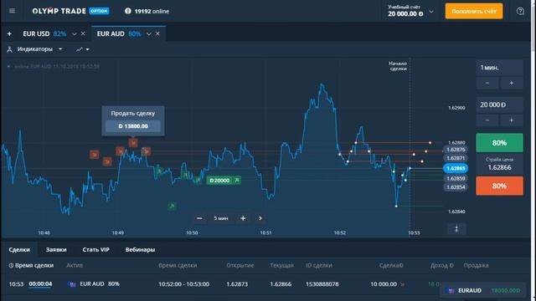The width and height of the screenshot is (536, 301).
Task: Click the lowest green trade marker
Action: point(172,206)
